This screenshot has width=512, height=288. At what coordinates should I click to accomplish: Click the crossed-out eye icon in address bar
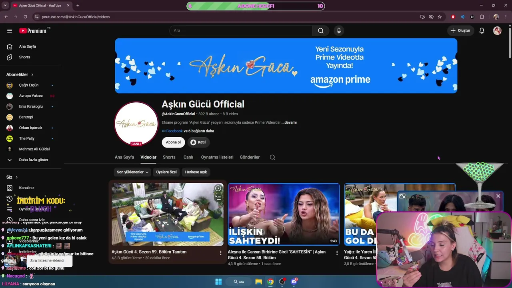[431, 17]
